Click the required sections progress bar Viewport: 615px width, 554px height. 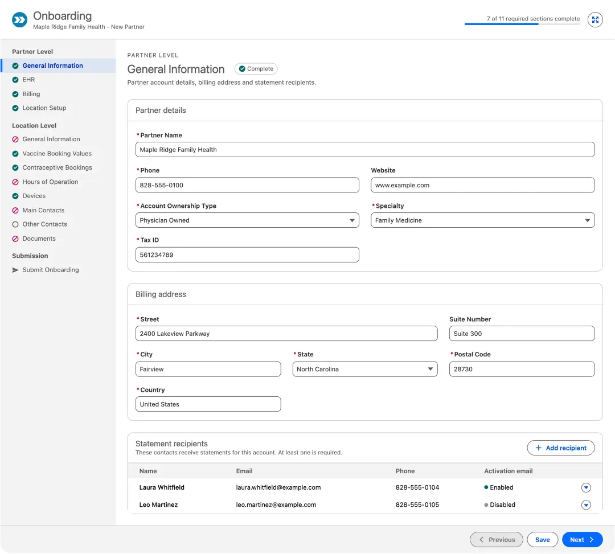pyautogui.click(x=522, y=24)
